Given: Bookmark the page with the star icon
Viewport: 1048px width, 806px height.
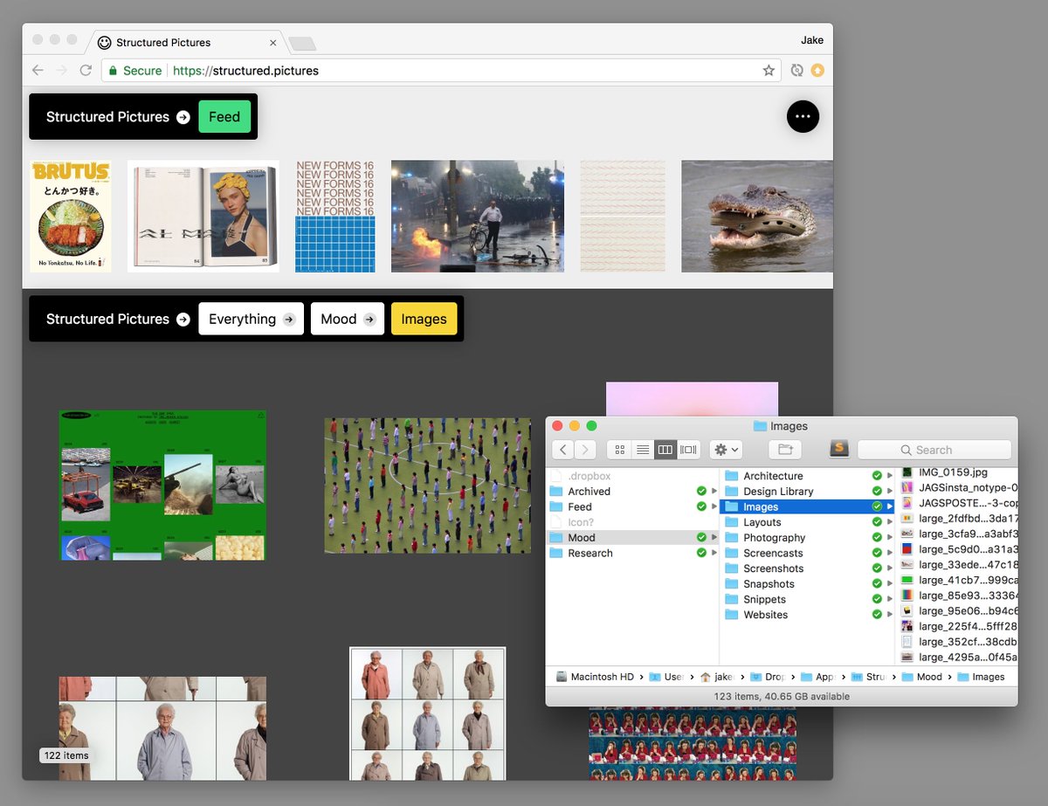Looking at the screenshot, I should [x=768, y=70].
